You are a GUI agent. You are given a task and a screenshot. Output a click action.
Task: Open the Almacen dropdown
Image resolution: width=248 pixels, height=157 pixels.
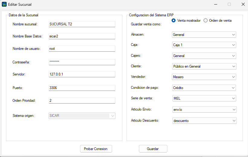point(204,35)
